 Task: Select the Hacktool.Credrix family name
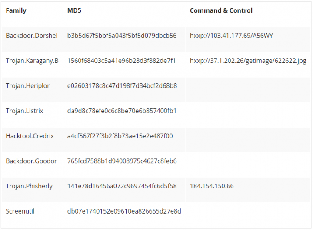tap(30, 136)
